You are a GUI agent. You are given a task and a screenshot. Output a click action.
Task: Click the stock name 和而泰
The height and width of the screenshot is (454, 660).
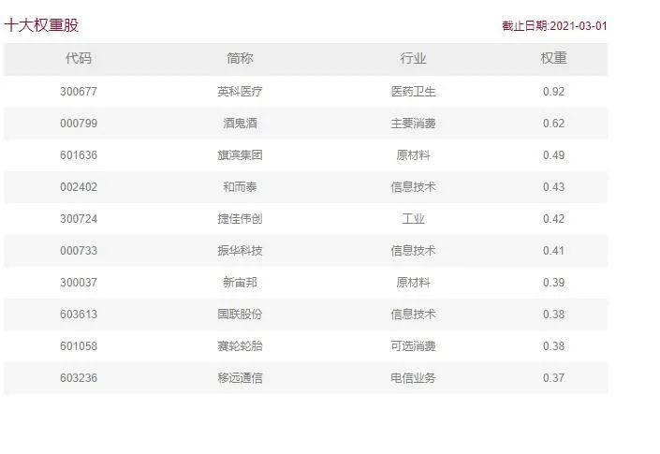pos(240,187)
